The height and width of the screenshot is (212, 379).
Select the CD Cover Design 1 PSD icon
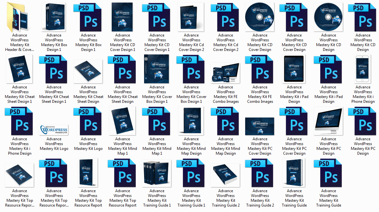pos(156,17)
